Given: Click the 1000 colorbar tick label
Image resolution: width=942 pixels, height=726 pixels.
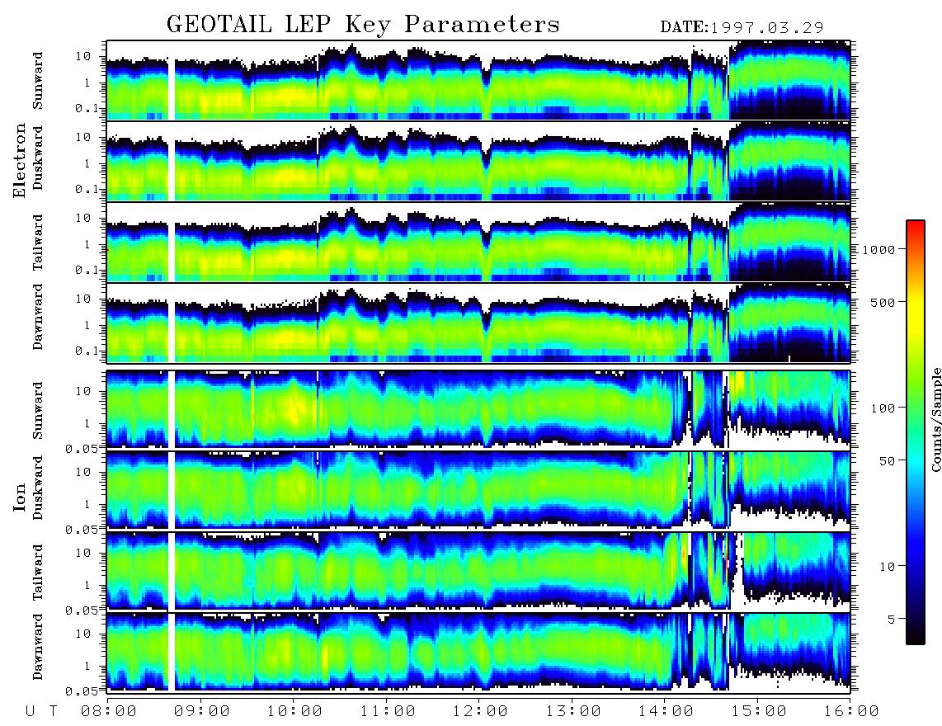Looking at the screenshot, I should (x=878, y=249).
